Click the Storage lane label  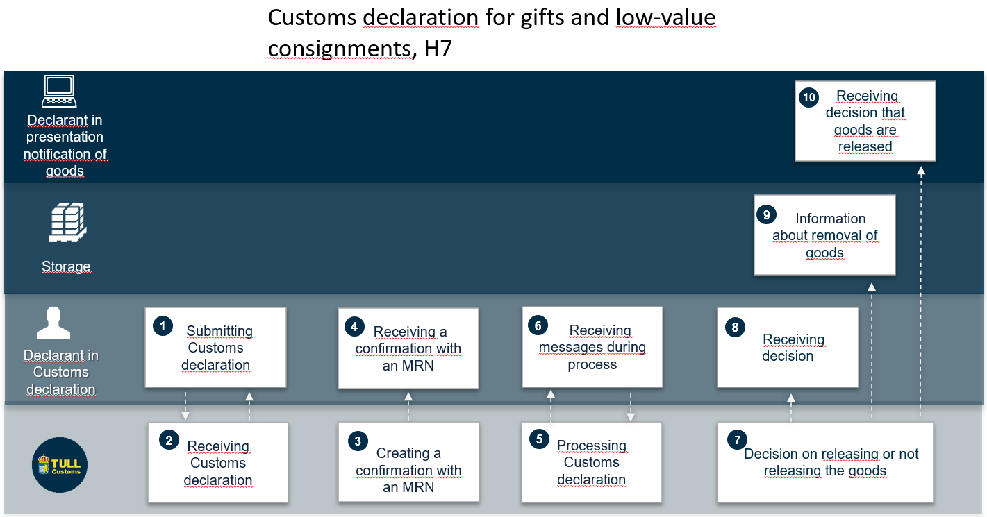(66, 266)
